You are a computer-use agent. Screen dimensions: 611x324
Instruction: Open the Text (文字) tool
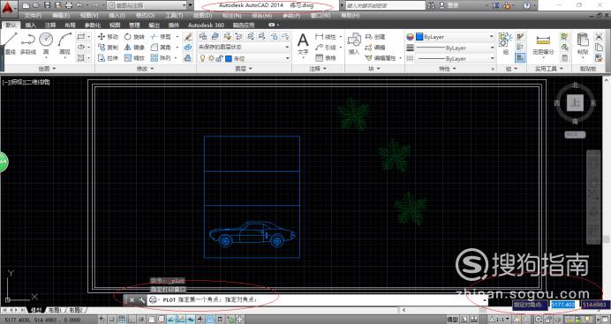[x=303, y=44]
